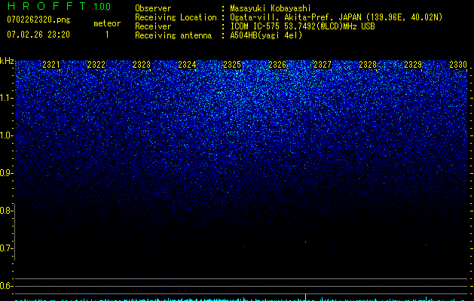The height and width of the screenshot is (301, 474).
Task: Click the HROFFT 1.0.0 title text
Action: pos(59,6)
